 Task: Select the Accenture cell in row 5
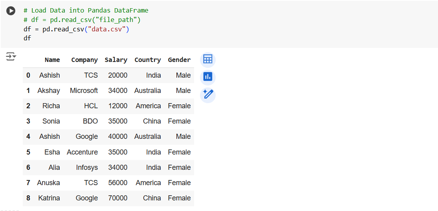(x=82, y=152)
